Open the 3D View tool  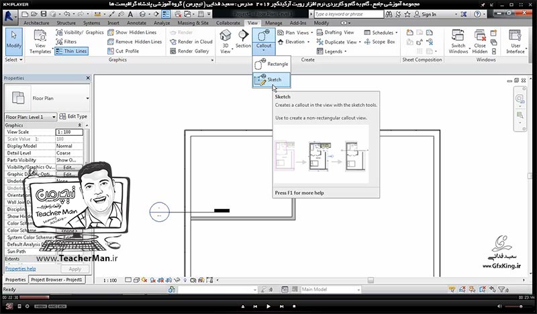(226, 42)
